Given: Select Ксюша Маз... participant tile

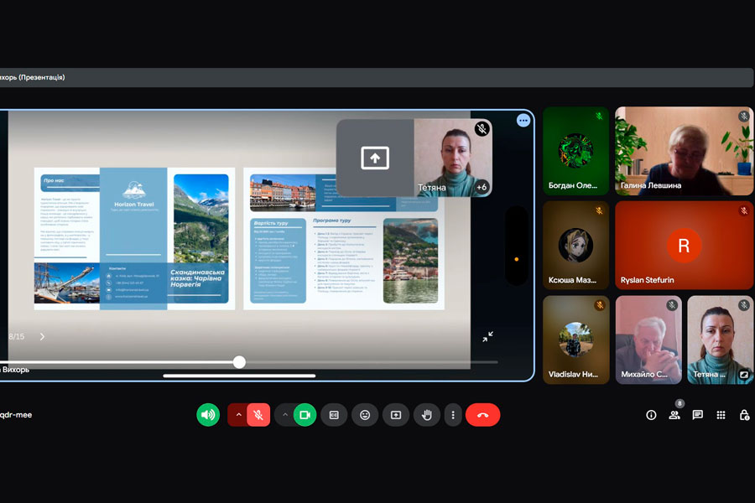Looking at the screenshot, I should click(x=575, y=245).
